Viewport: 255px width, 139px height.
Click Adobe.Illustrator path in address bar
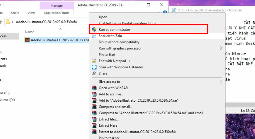point(46,22)
